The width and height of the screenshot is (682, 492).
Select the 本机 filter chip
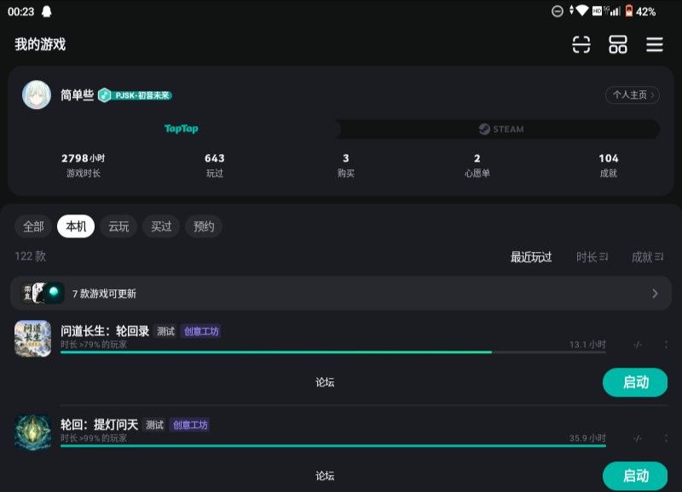(x=76, y=226)
